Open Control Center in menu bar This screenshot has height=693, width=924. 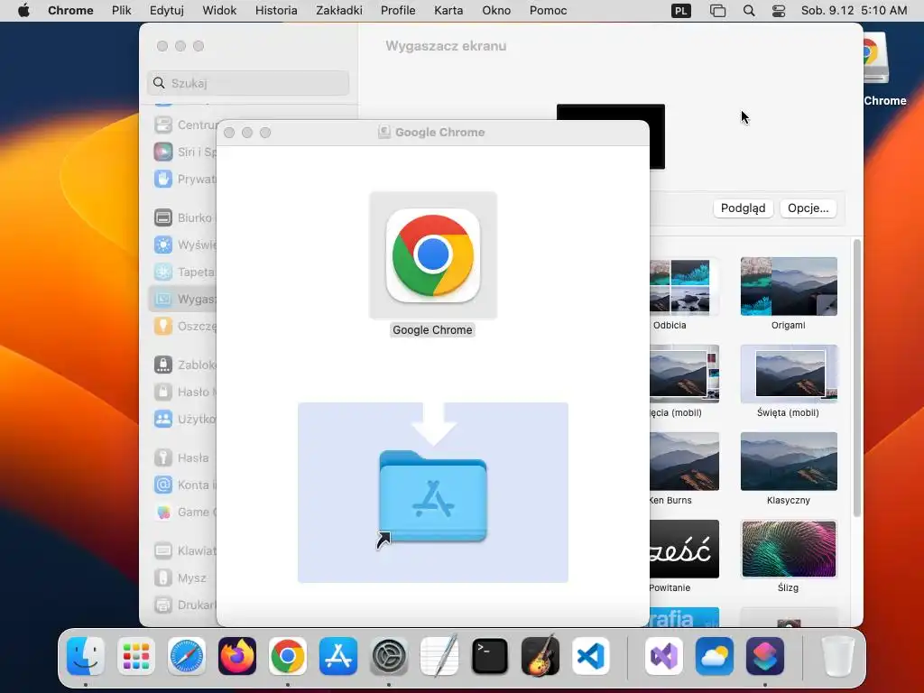pyautogui.click(x=779, y=11)
